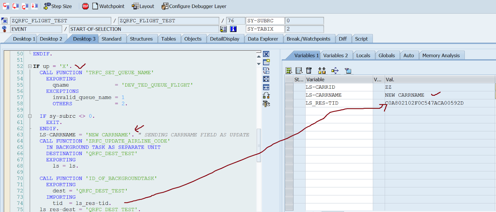Click the code editor vertical scrollbar thumb
The width and height of the screenshot is (496, 212).
point(259,145)
